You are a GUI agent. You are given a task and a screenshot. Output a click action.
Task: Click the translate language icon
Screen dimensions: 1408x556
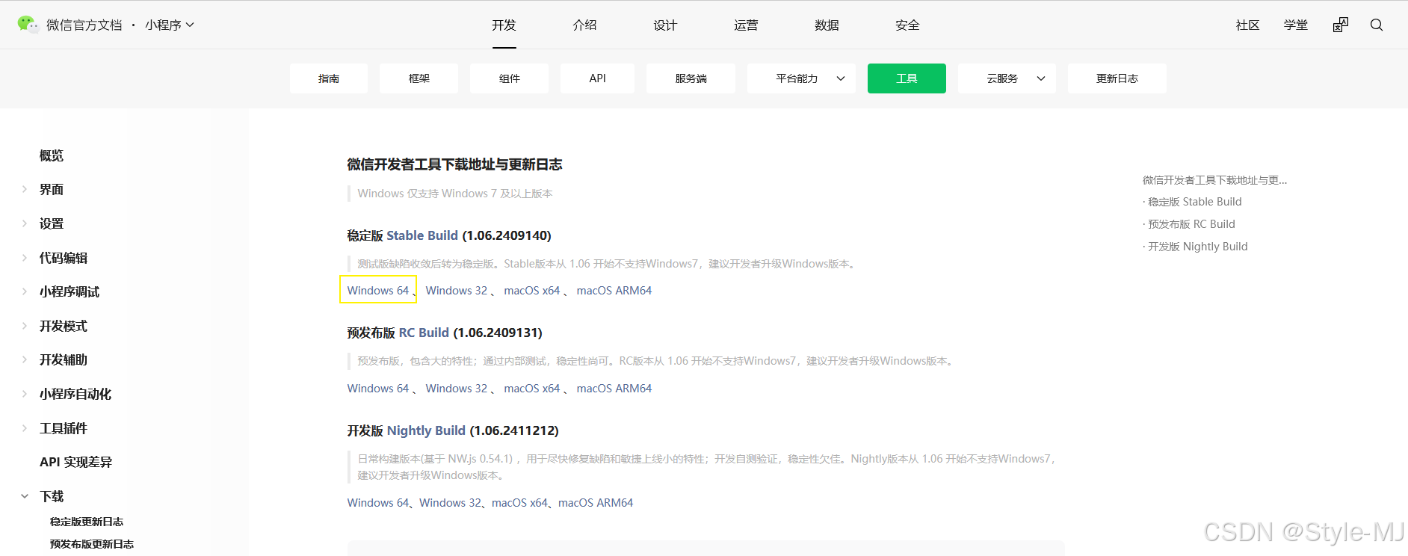tap(1341, 25)
